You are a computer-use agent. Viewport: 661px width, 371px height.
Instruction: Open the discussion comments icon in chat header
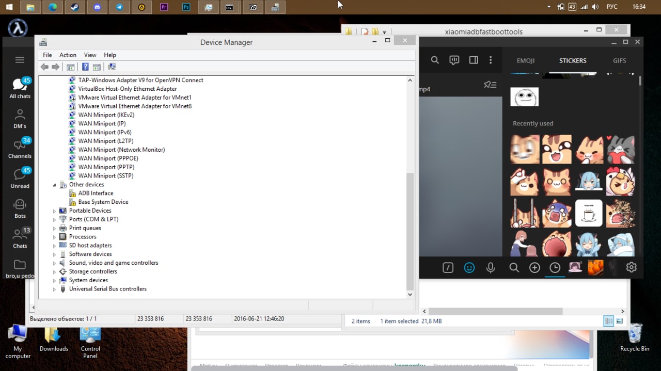(x=454, y=60)
